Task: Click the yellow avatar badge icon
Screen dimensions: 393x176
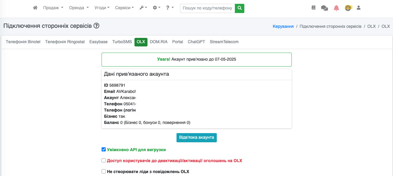Action: click(348, 8)
